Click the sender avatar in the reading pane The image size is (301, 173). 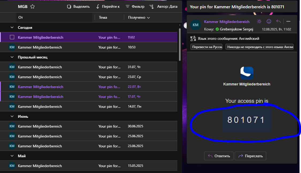(195, 25)
